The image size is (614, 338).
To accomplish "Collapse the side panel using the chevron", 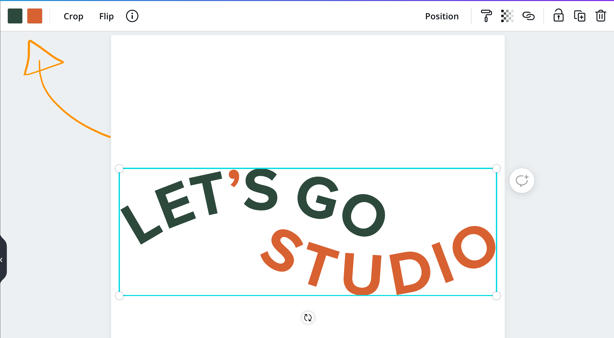I will pyautogui.click(x=2, y=260).
